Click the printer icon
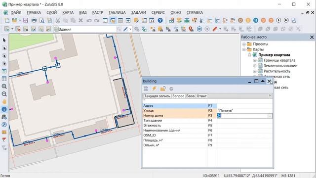Viewport: 316px width, 178px height. click(34, 20)
